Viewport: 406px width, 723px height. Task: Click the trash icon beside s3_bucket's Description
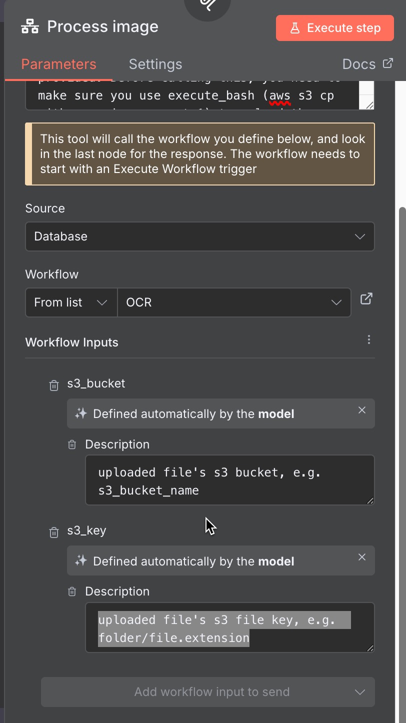click(x=71, y=444)
